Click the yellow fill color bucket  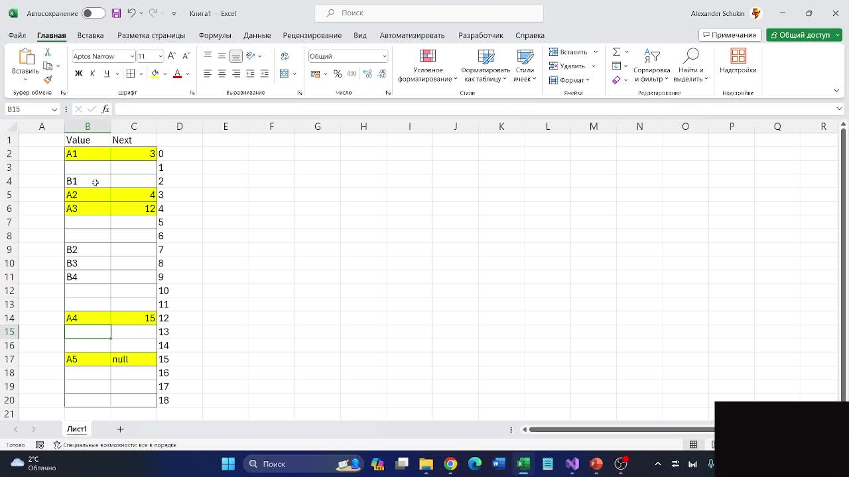click(155, 74)
